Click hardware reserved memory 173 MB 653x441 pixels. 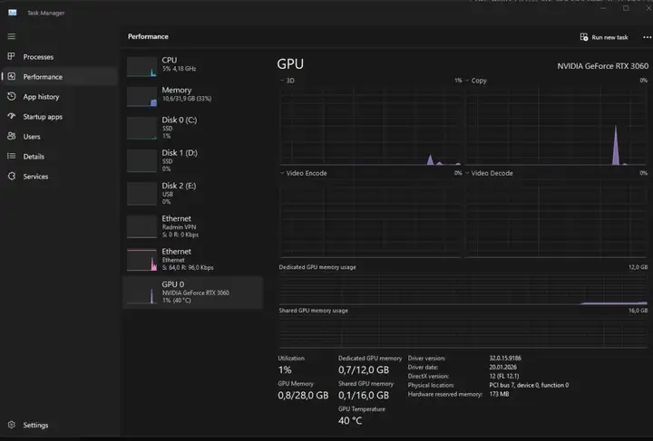[x=499, y=394]
